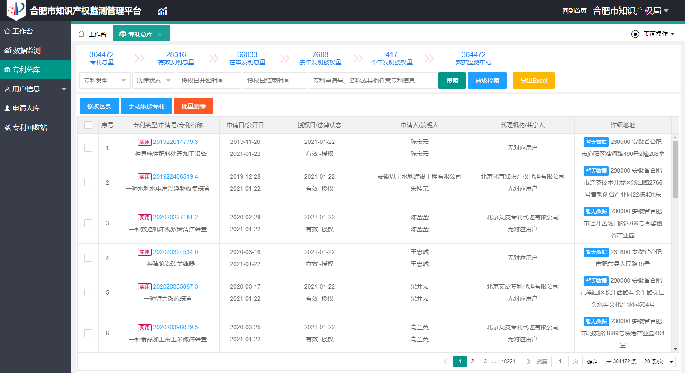Open patent link 201922014779.3

(175, 142)
